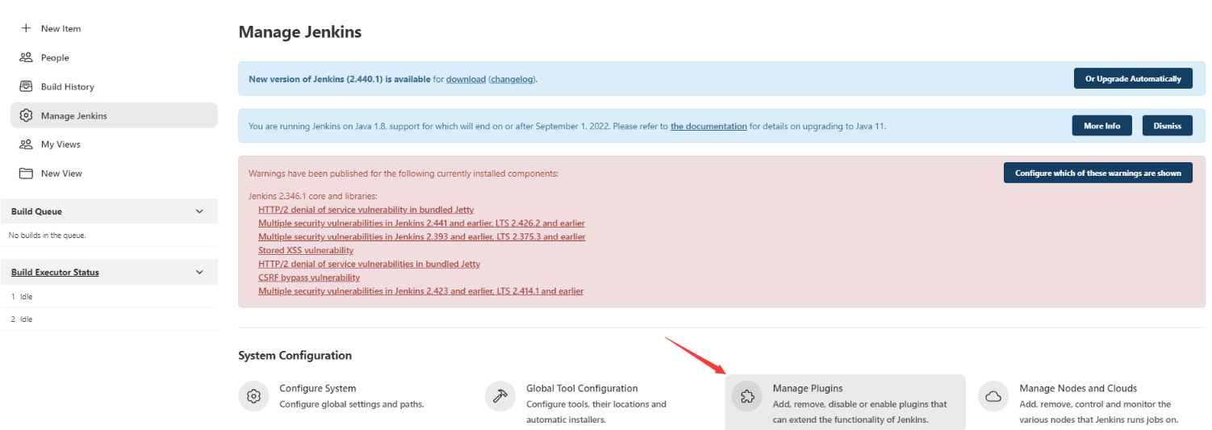Click the hammer icon for Global Tool Configuration

(500, 396)
